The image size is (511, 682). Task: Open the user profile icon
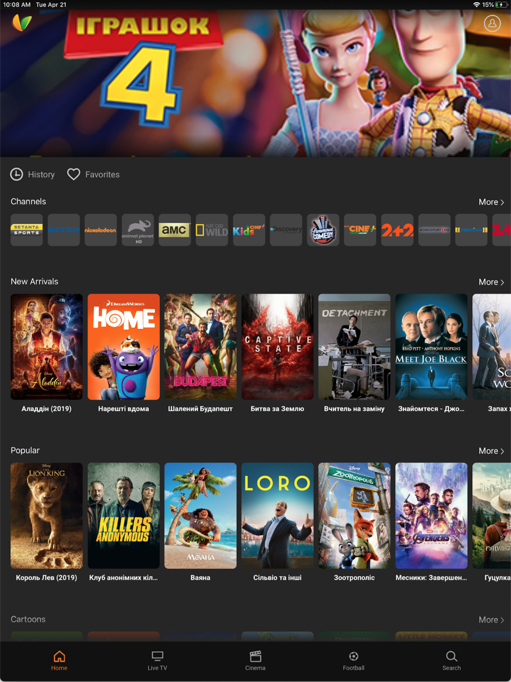(492, 23)
